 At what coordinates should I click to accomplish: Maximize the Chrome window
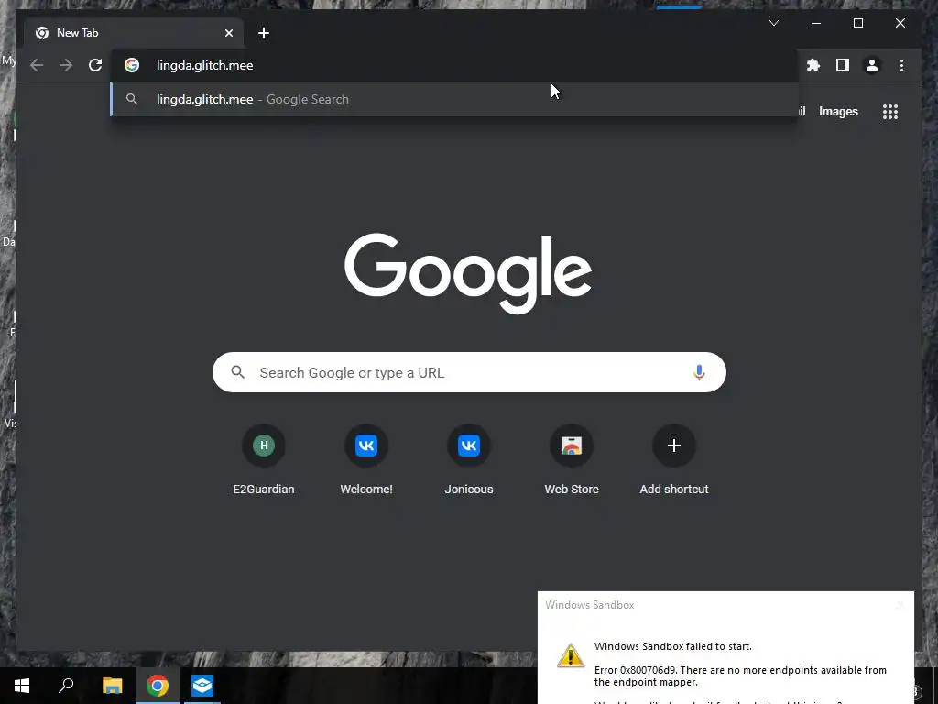(857, 23)
